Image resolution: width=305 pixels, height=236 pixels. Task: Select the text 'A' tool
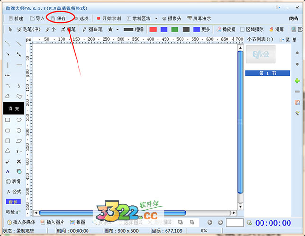click(8, 171)
